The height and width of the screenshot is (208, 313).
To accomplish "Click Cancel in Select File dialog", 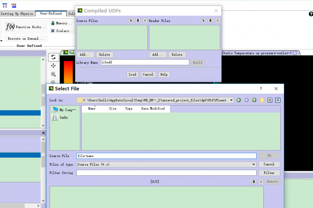I will 269,164.
